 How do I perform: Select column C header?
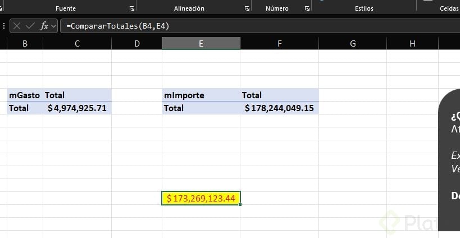[x=77, y=44]
